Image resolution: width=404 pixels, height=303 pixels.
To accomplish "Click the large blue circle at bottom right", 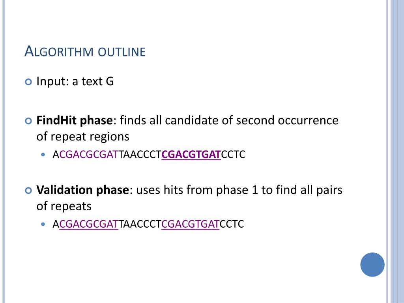I will pyautogui.click(x=372, y=264).
